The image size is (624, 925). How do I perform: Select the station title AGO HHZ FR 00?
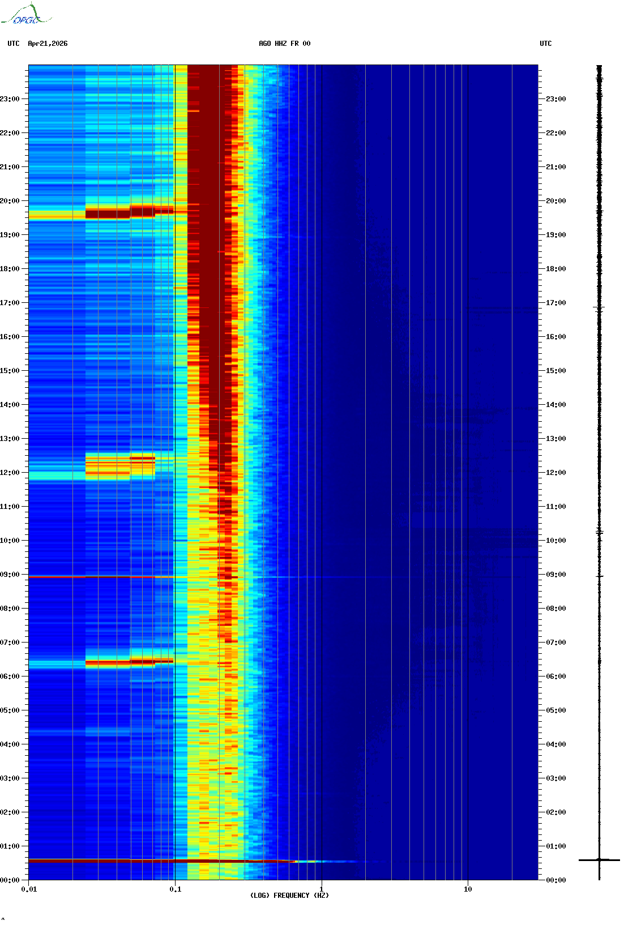(284, 44)
